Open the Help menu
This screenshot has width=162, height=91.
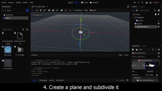[x=31, y=3]
